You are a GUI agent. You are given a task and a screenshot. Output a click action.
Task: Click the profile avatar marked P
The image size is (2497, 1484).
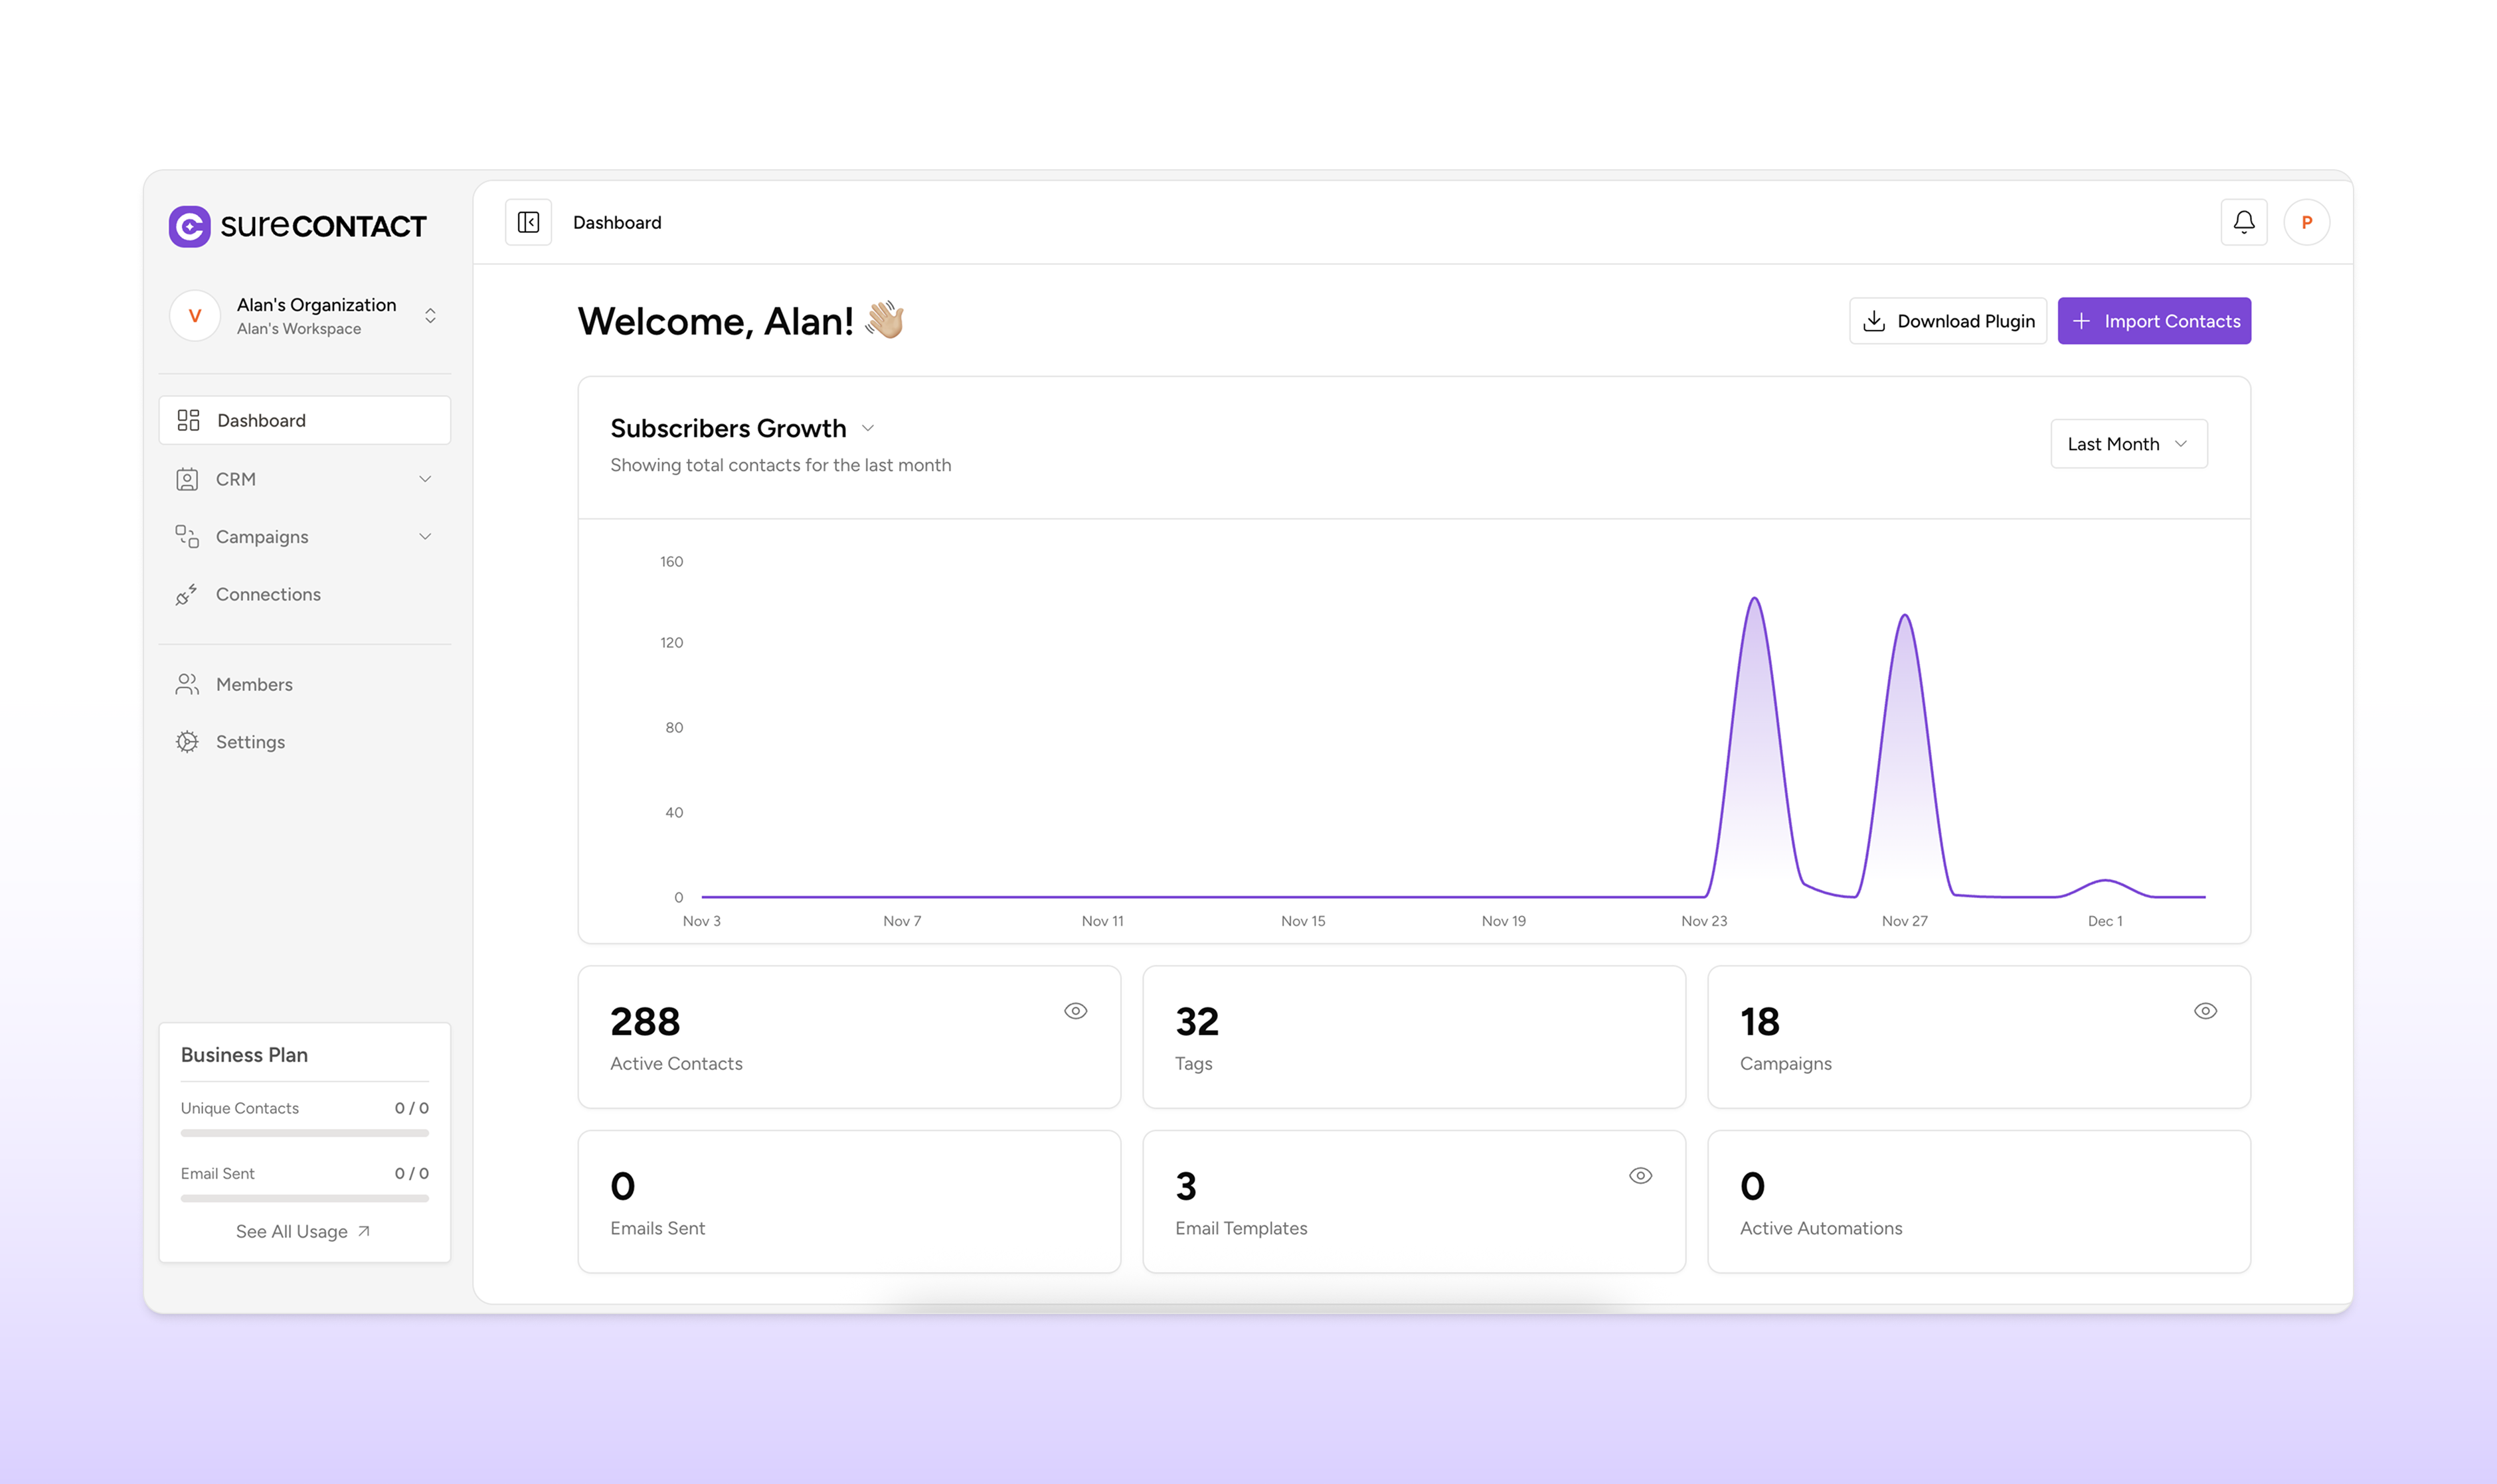[2306, 221]
